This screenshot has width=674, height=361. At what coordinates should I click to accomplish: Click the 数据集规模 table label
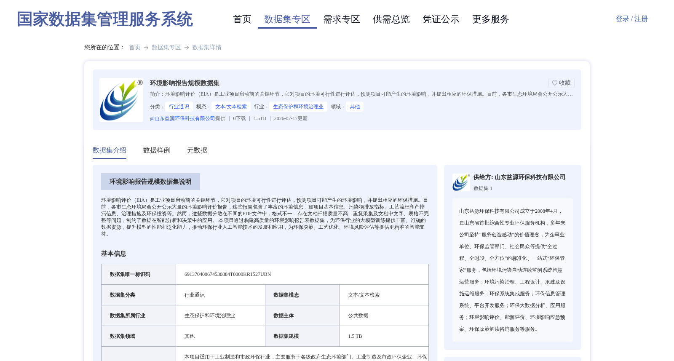click(x=286, y=336)
